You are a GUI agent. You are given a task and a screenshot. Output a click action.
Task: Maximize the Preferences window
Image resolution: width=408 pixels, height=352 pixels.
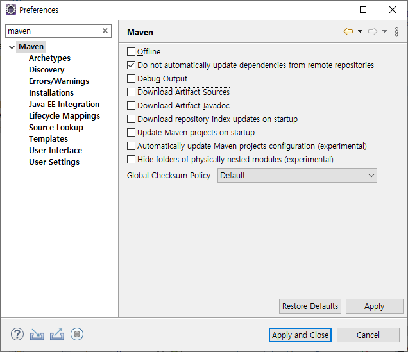[x=363, y=10]
